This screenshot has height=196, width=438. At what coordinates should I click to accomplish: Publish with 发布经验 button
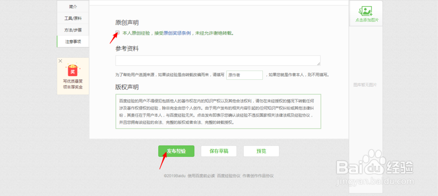[x=176, y=151]
